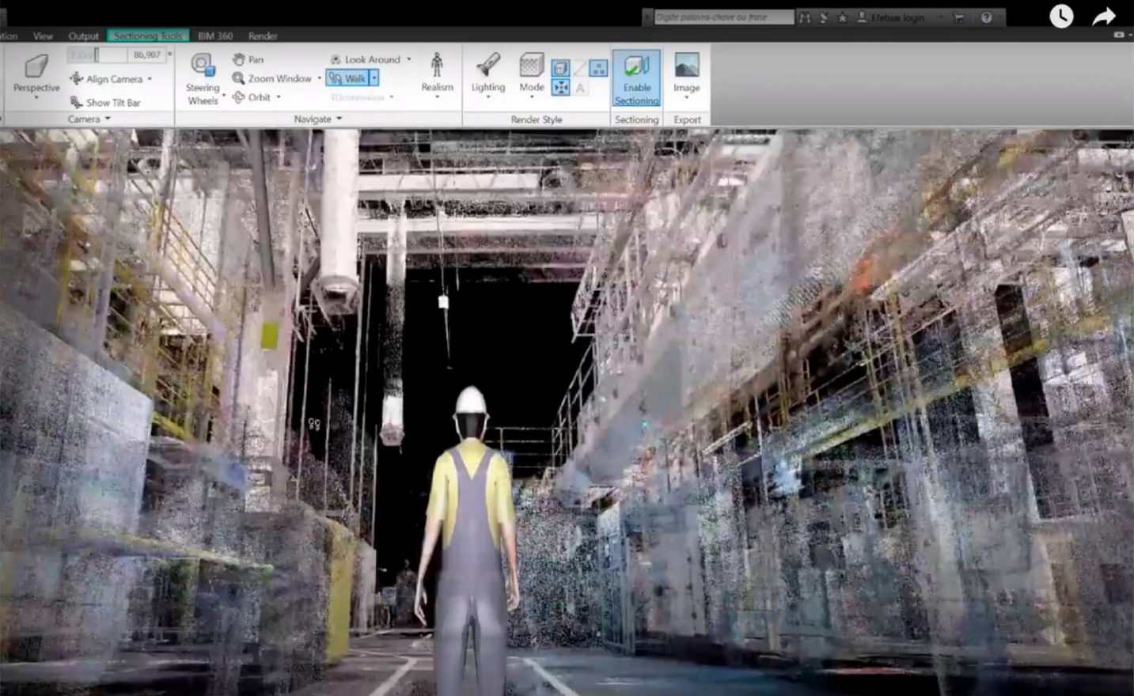Switch to the BIM 360 tab
The image size is (1134, 696).
point(215,36)
